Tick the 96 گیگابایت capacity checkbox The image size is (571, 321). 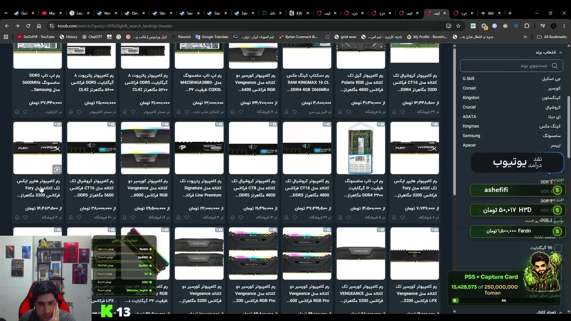558,248
